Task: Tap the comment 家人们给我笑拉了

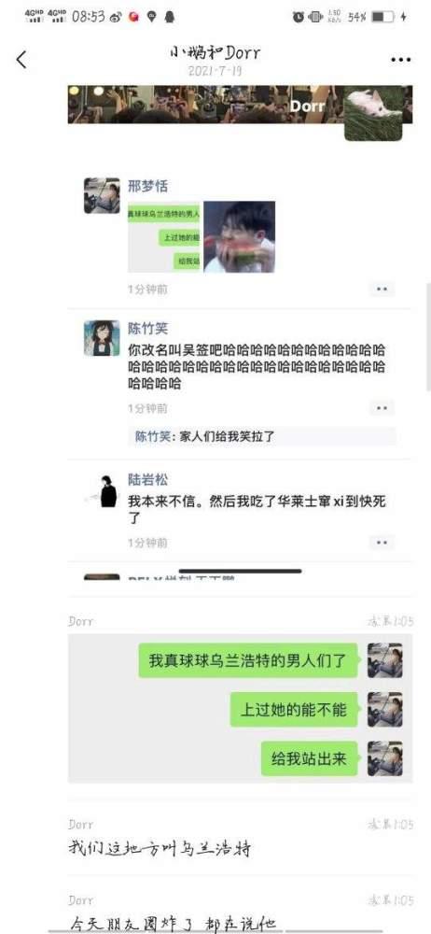Action: 227,436
